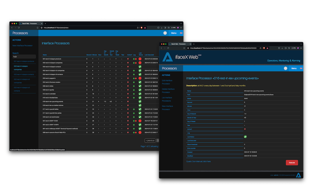Click the ifaceX Web logo in the header
The image size is (311, 192).
tap(168, 57)
